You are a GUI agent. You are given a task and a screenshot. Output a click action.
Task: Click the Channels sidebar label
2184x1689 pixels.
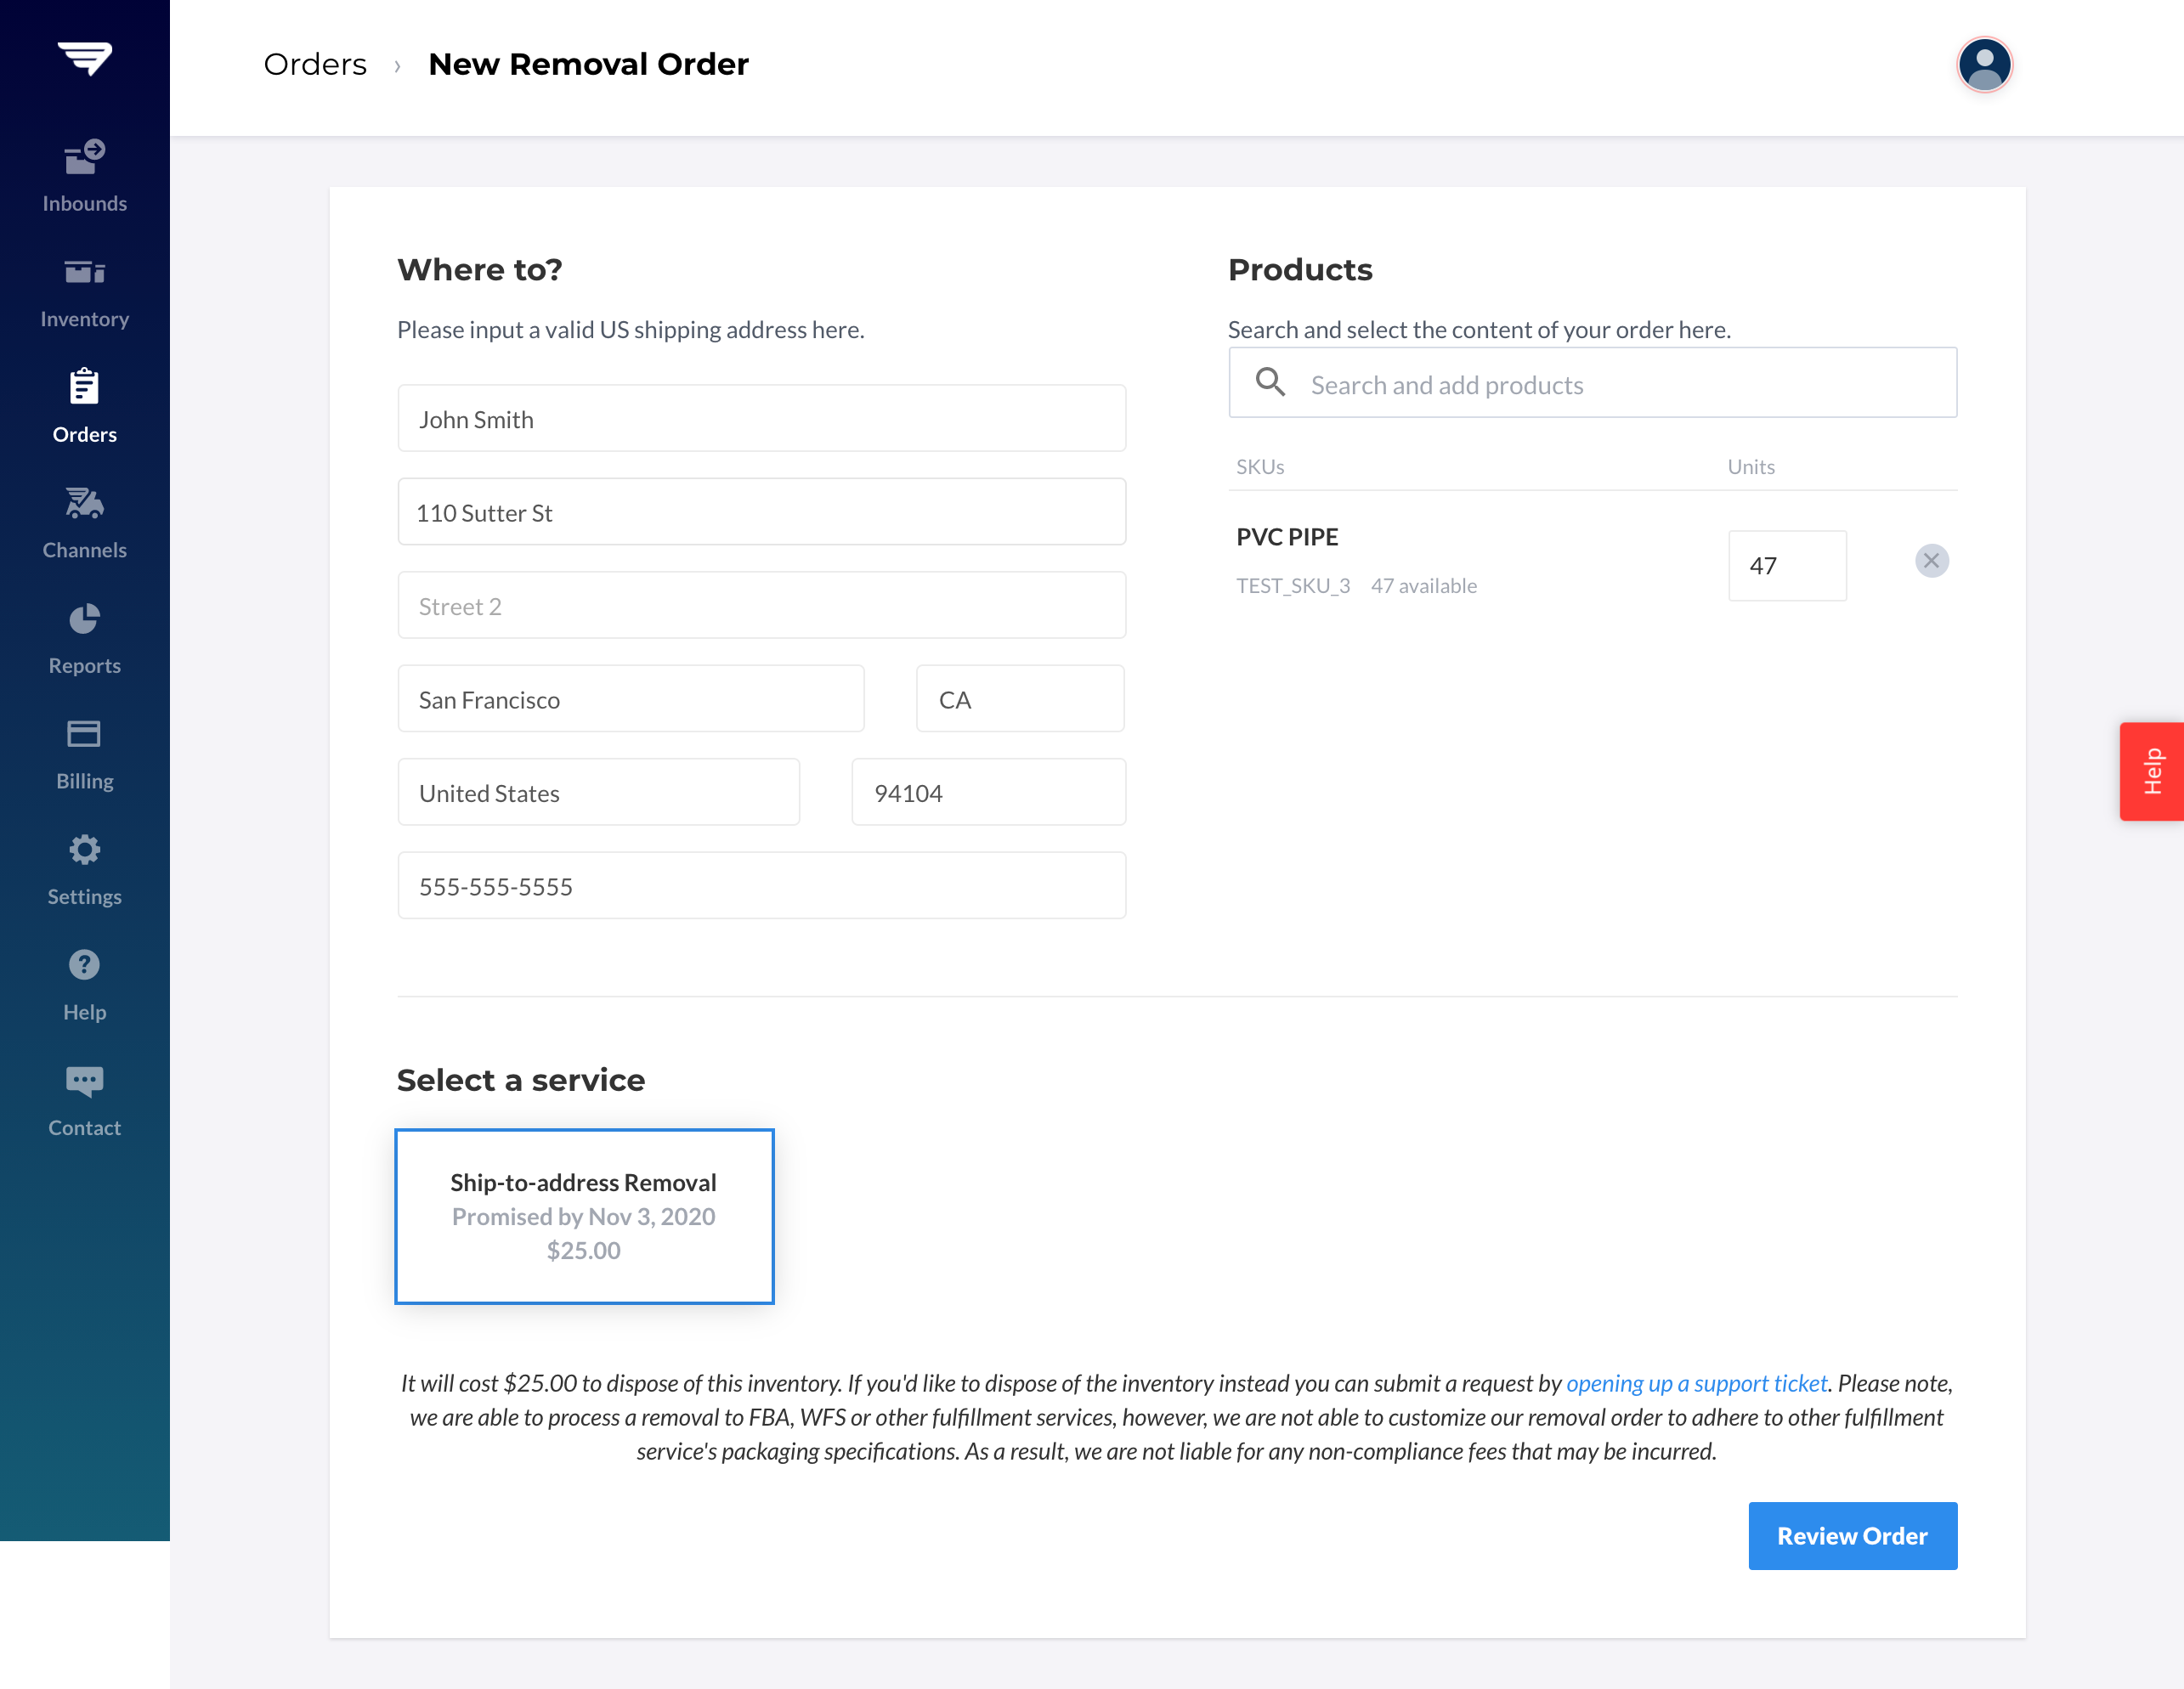(84, 550)
